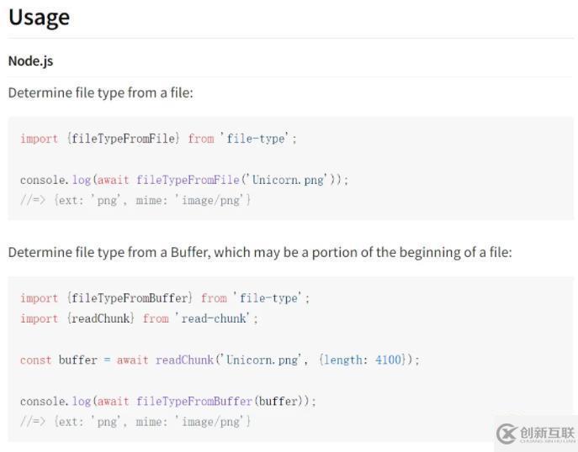Viewport: 578px width, 452px height.
Task: Click the 'read-chunk' module string
Action: point(214,318)
